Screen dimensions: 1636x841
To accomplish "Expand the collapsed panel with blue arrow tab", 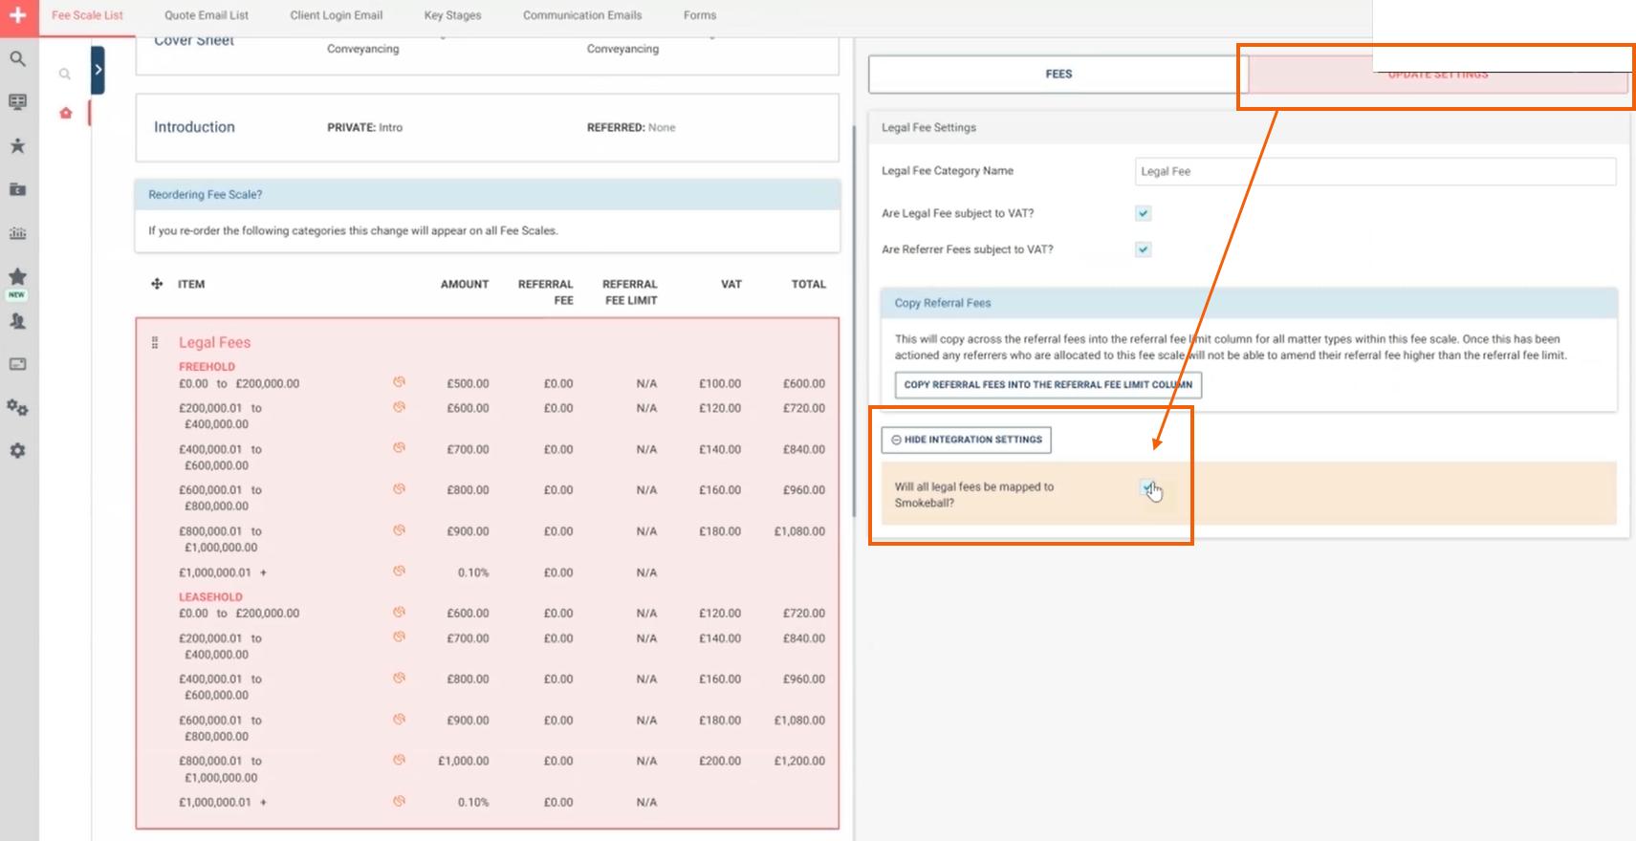I will click(x=98, y=70).
